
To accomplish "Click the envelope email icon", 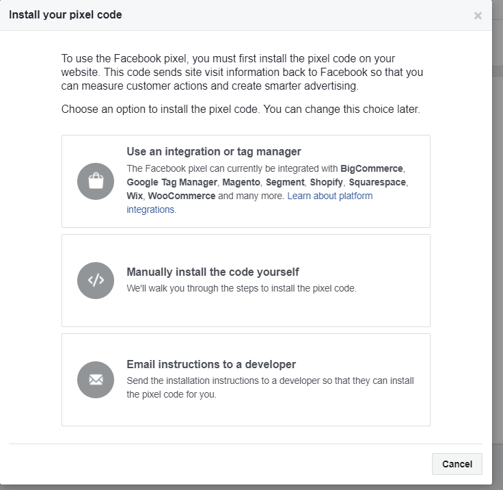I will 96,380.
